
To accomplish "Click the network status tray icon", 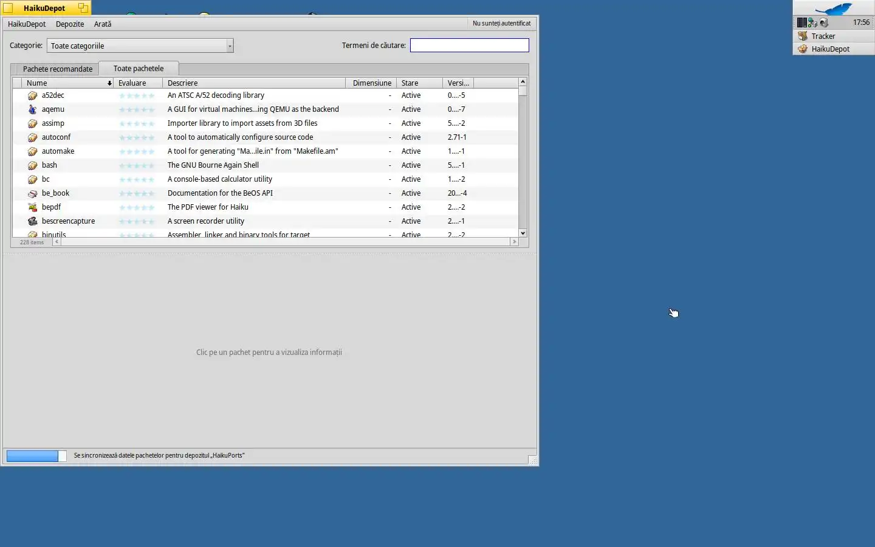I will click(x=813, y=22).
